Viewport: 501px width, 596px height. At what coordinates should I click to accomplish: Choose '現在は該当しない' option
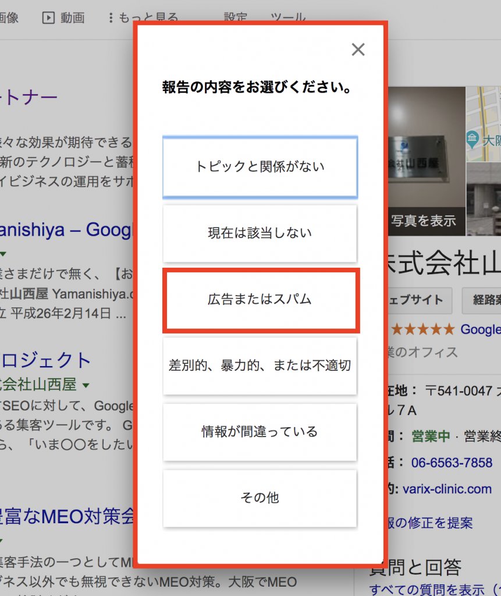[x=260, y=233]
